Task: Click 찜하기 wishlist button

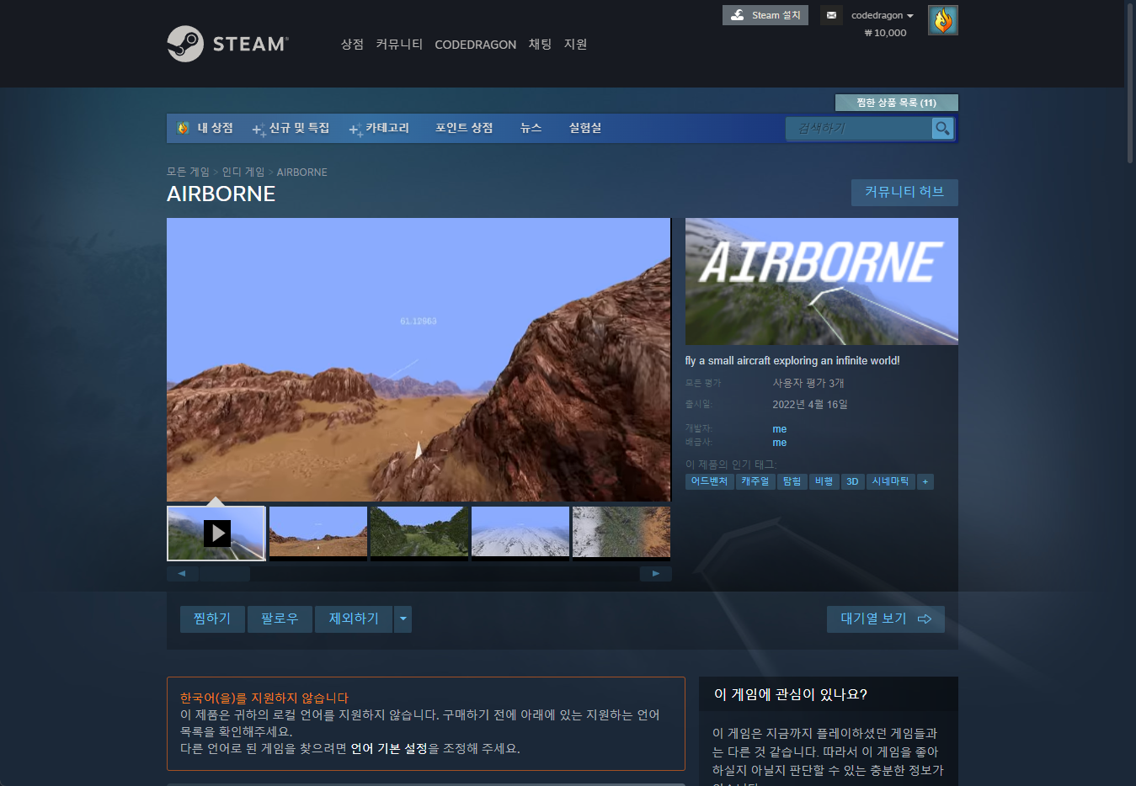Action: [x=212, y=619]
